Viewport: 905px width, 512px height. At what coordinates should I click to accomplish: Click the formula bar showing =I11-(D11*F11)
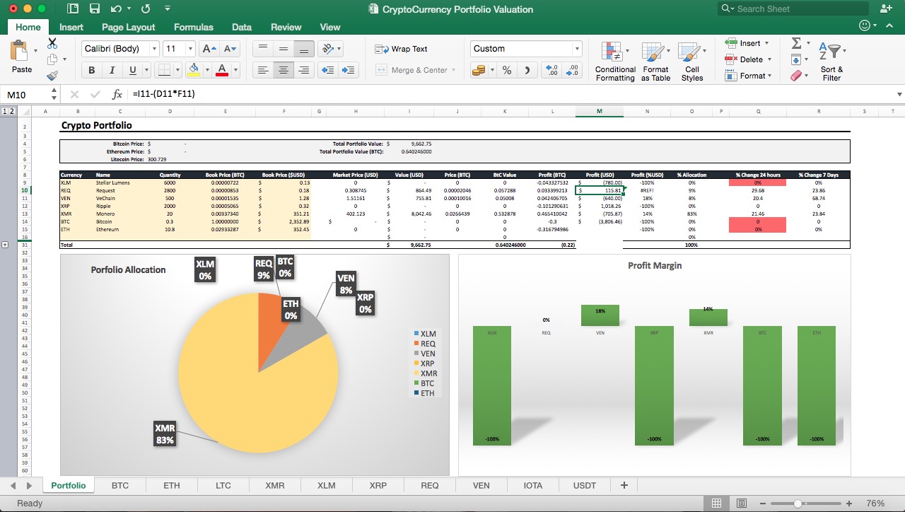pos(212,93)
